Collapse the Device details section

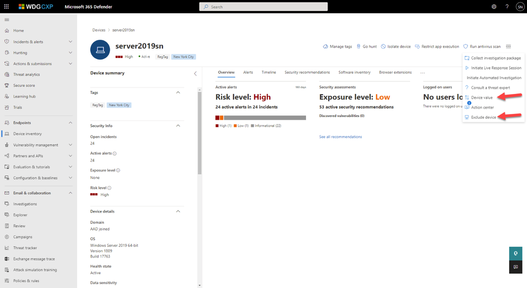(x=178, y=212)
